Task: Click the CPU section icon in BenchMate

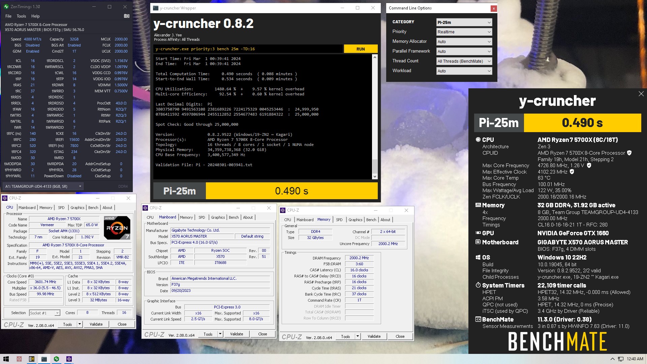Action: click(478, 140)
